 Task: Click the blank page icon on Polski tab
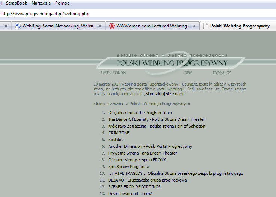tap(205, 26)
